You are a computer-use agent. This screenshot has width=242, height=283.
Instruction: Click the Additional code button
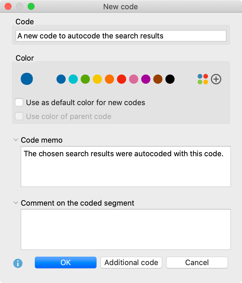point(131,262)
